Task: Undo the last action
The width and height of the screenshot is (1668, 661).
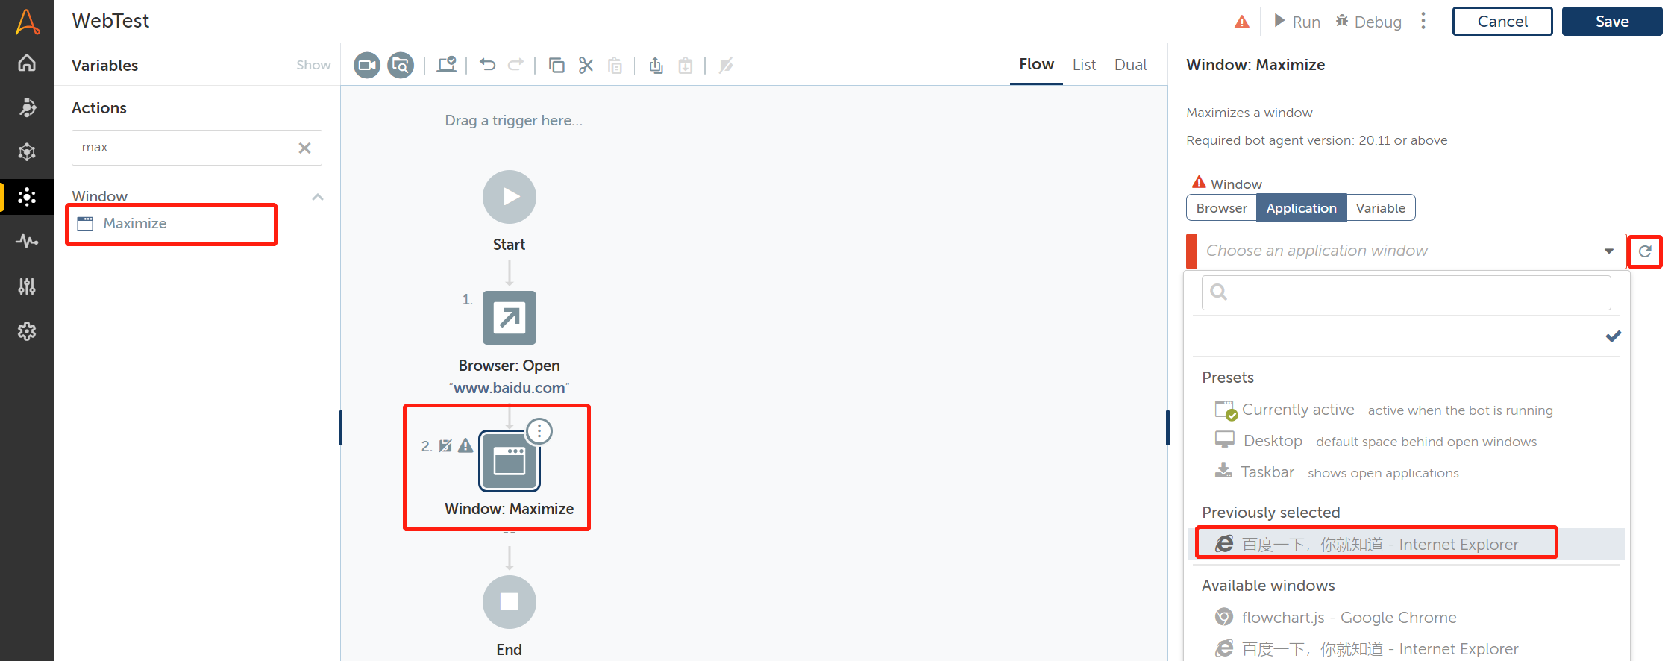Action: (488, 65)
